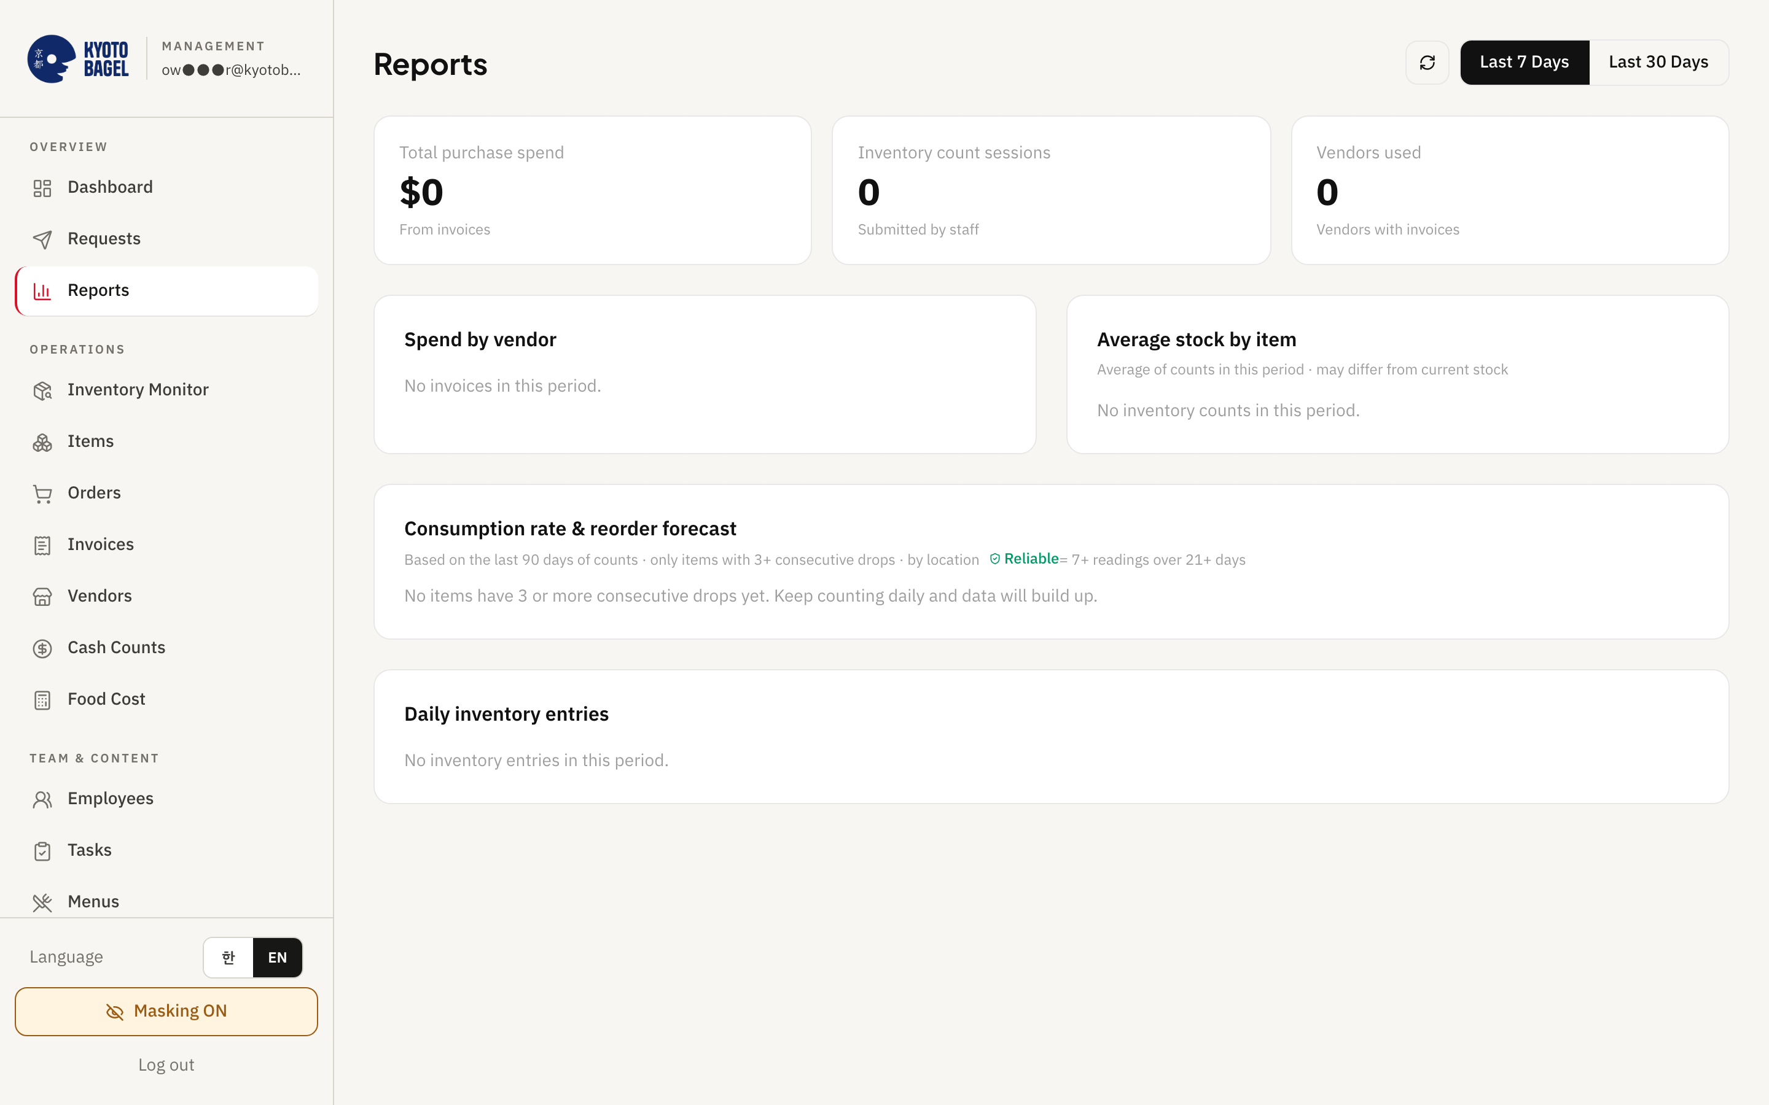
Task: Switch to Last 30 Days range
Action: [1658, 63]
